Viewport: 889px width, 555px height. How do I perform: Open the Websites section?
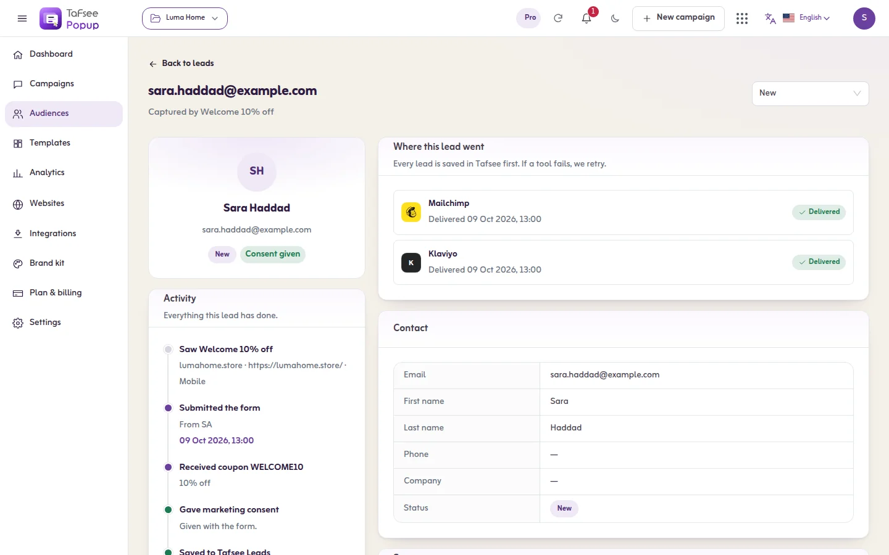64,203
